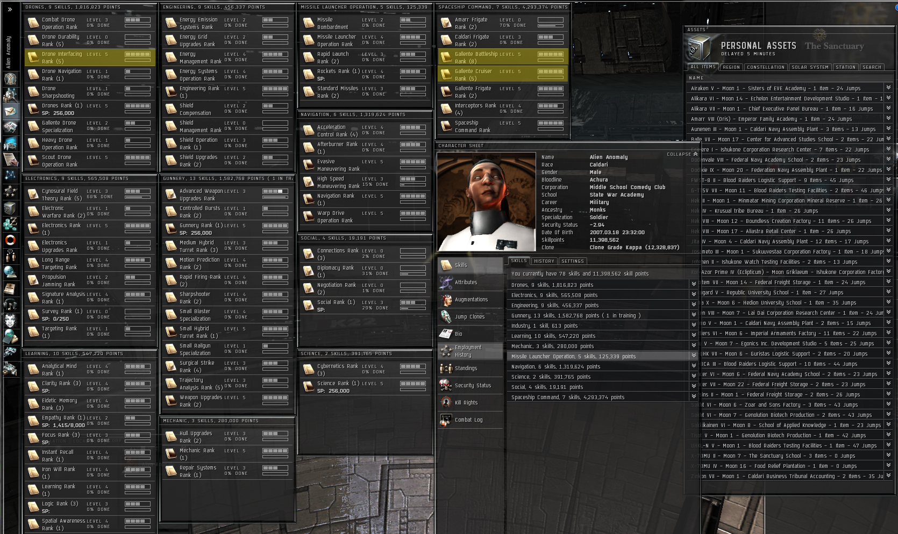Open the mail envelope icon in sidebar
The height and width of the screenshot is (534, 898).
10,111
